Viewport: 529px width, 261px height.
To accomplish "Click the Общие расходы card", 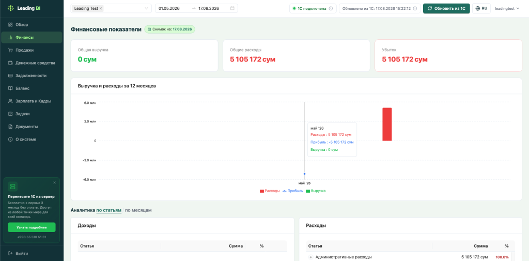I will click(297, 55).
